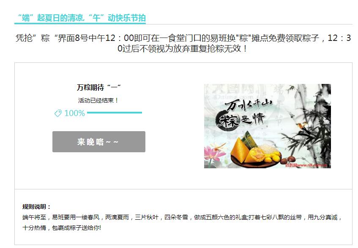
Task: Click the teal progress bar
Action: [115, 113]
